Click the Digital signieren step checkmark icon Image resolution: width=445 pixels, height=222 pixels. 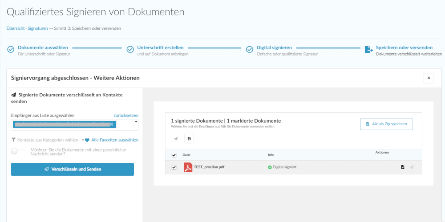[250, 50]
